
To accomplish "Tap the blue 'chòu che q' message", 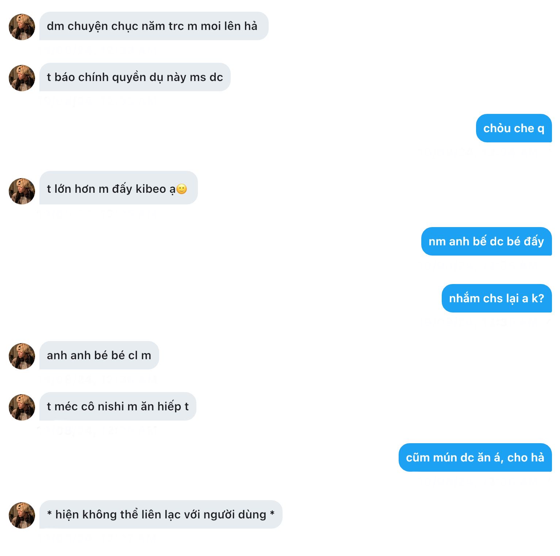I will (514, 129).
